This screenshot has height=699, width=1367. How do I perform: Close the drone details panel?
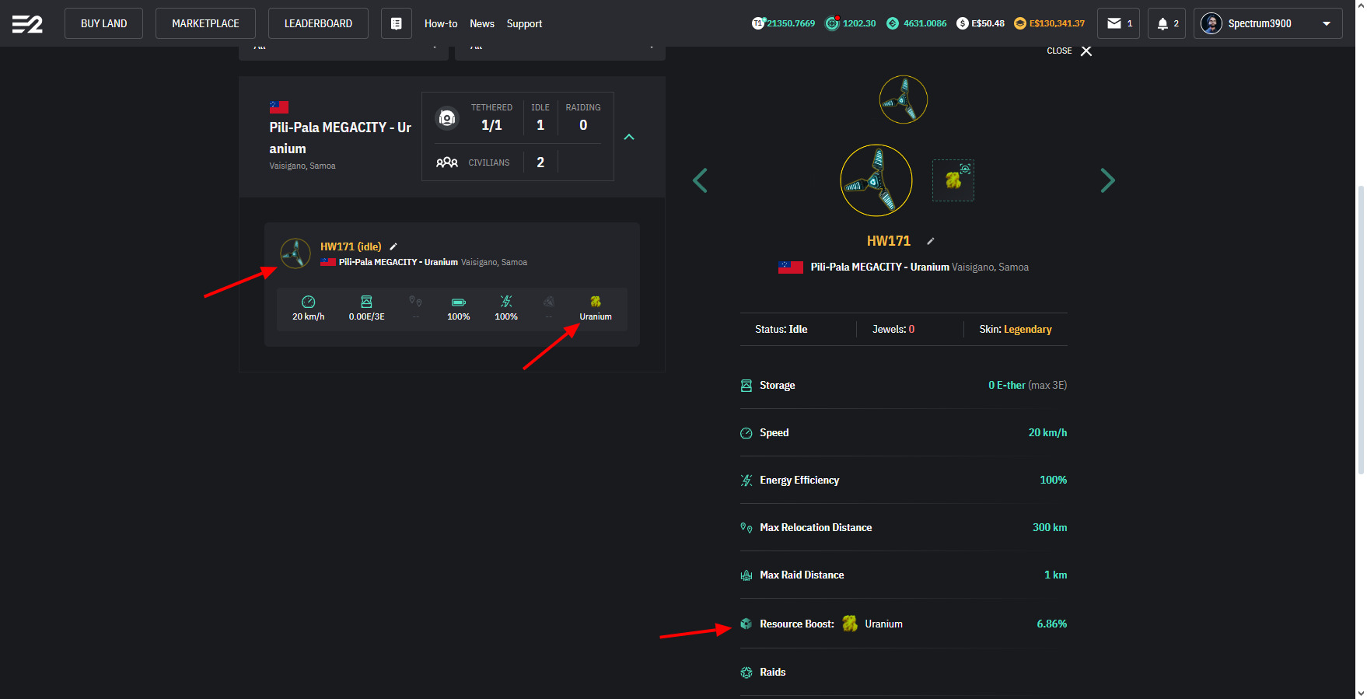(1086, 51)
